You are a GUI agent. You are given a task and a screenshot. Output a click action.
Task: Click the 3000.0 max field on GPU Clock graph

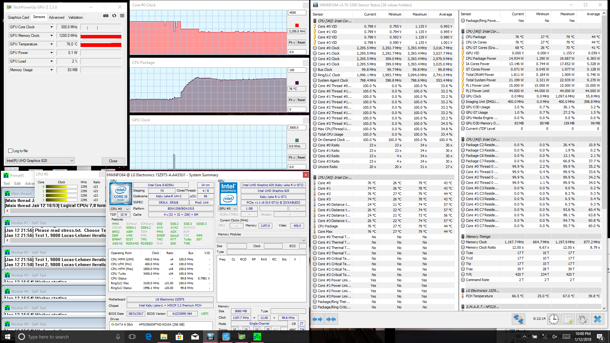297,128
